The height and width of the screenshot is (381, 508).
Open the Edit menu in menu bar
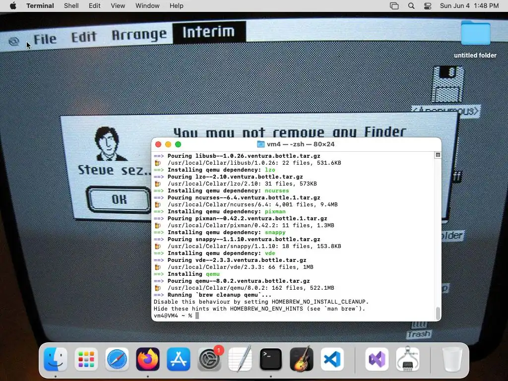(95, 6)
